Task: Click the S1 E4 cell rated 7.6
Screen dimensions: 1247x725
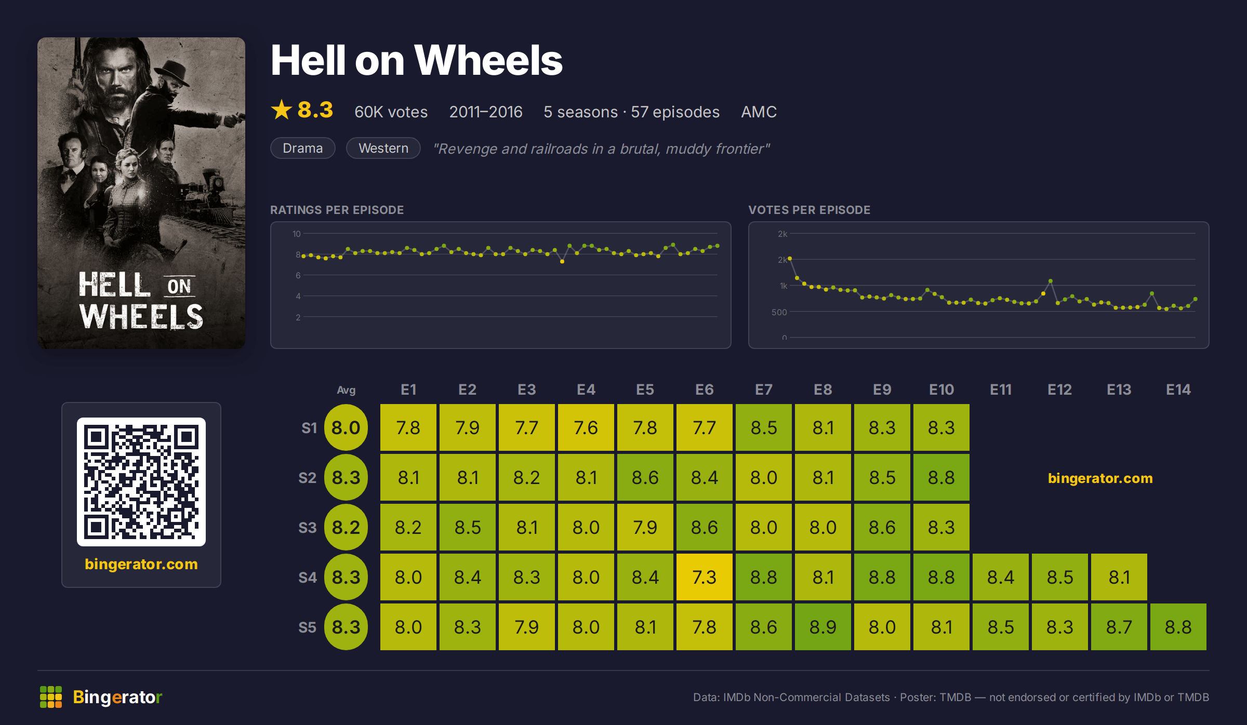Action: [x=586, y=427]
